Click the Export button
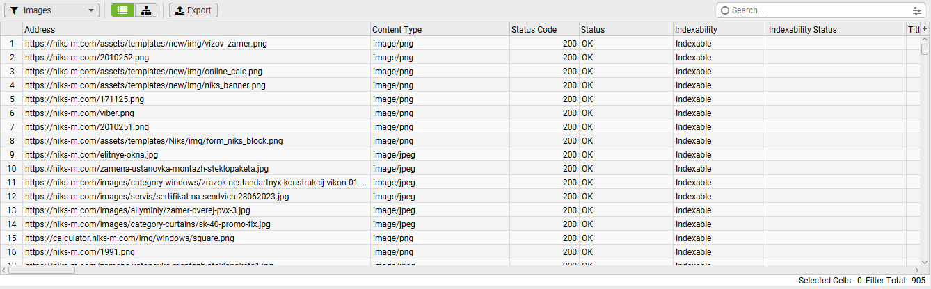Image resolution: width=931 pixels, height=289 pixels. point(193,10)
